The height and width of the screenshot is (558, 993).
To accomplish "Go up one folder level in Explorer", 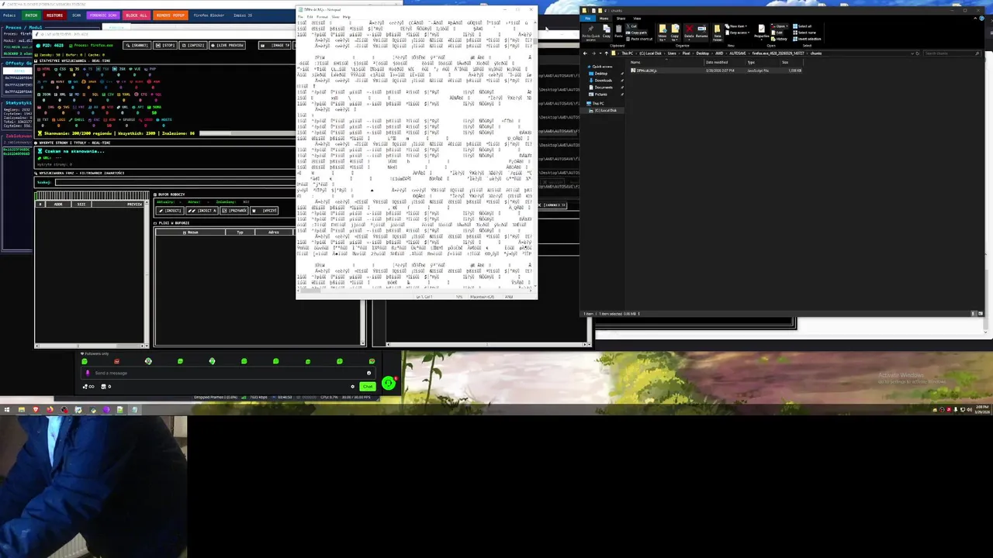I will click(606, 53).
